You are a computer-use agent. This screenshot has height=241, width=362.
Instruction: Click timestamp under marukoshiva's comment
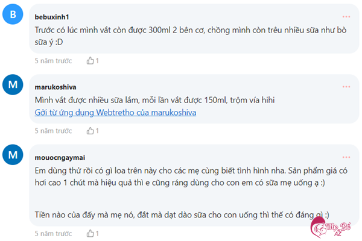pos(53,131)
